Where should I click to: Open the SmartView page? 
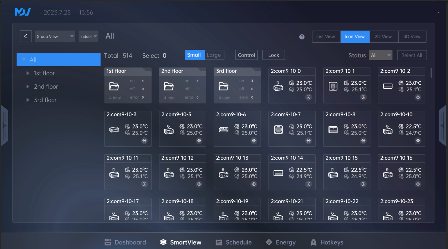181,242
